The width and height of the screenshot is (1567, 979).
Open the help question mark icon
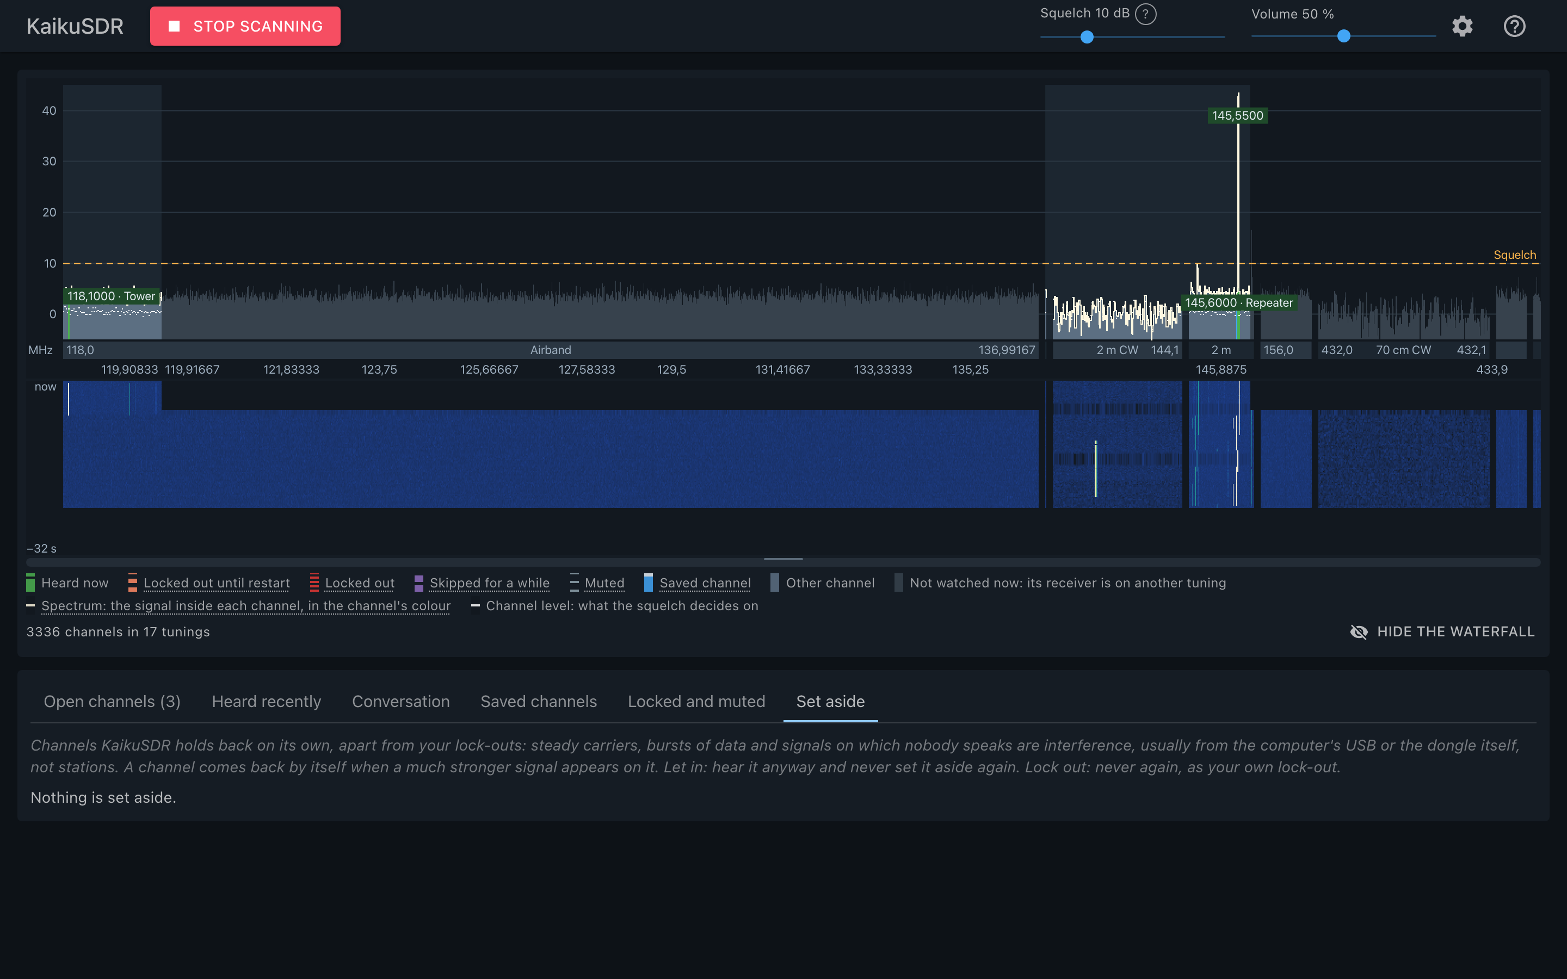click(1514, 27)
